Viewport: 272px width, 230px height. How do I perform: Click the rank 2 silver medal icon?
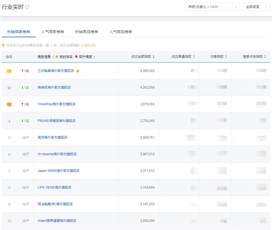click(x=9, y=88)
